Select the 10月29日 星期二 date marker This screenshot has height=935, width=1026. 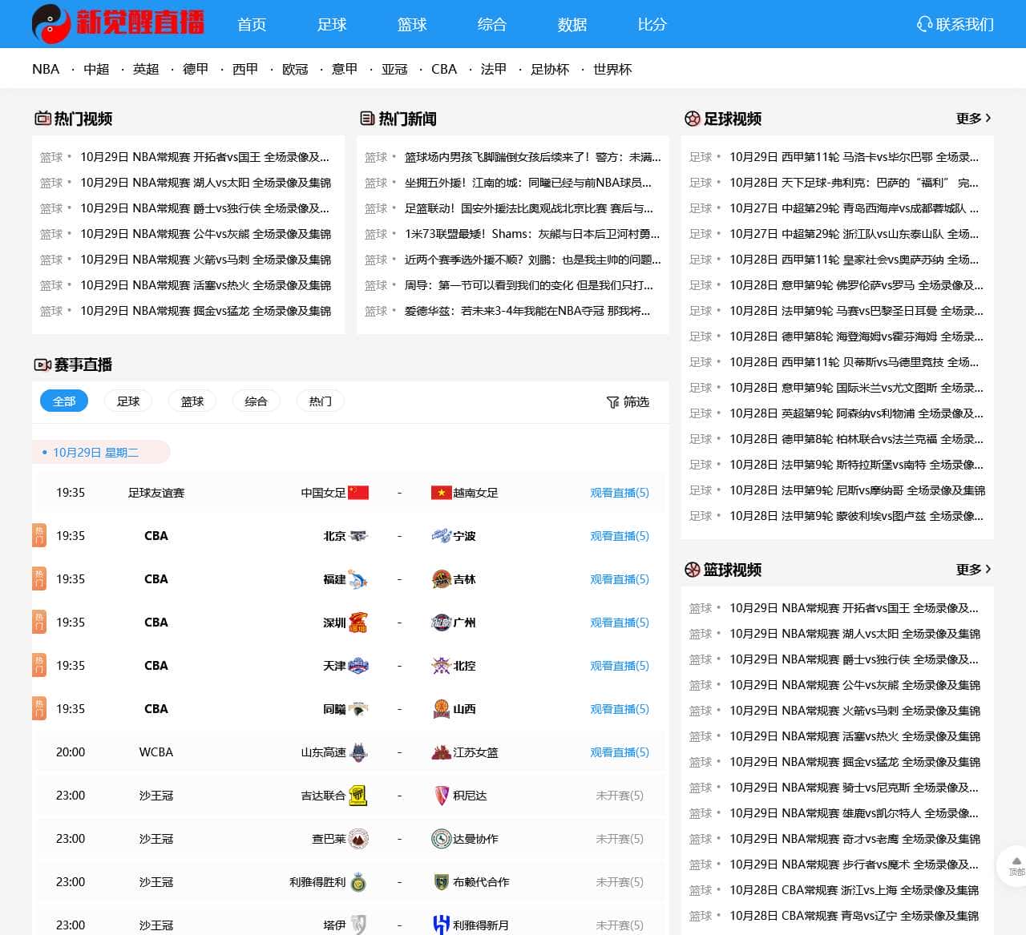95,453
